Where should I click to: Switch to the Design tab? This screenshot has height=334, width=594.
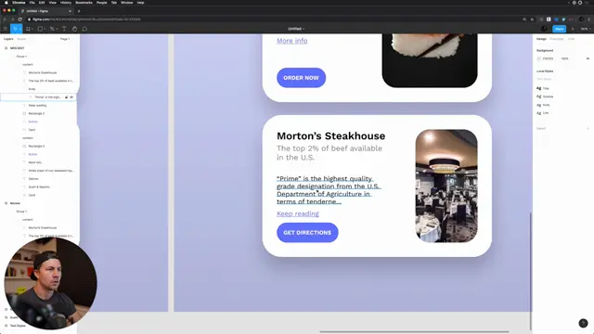[541, 39]
